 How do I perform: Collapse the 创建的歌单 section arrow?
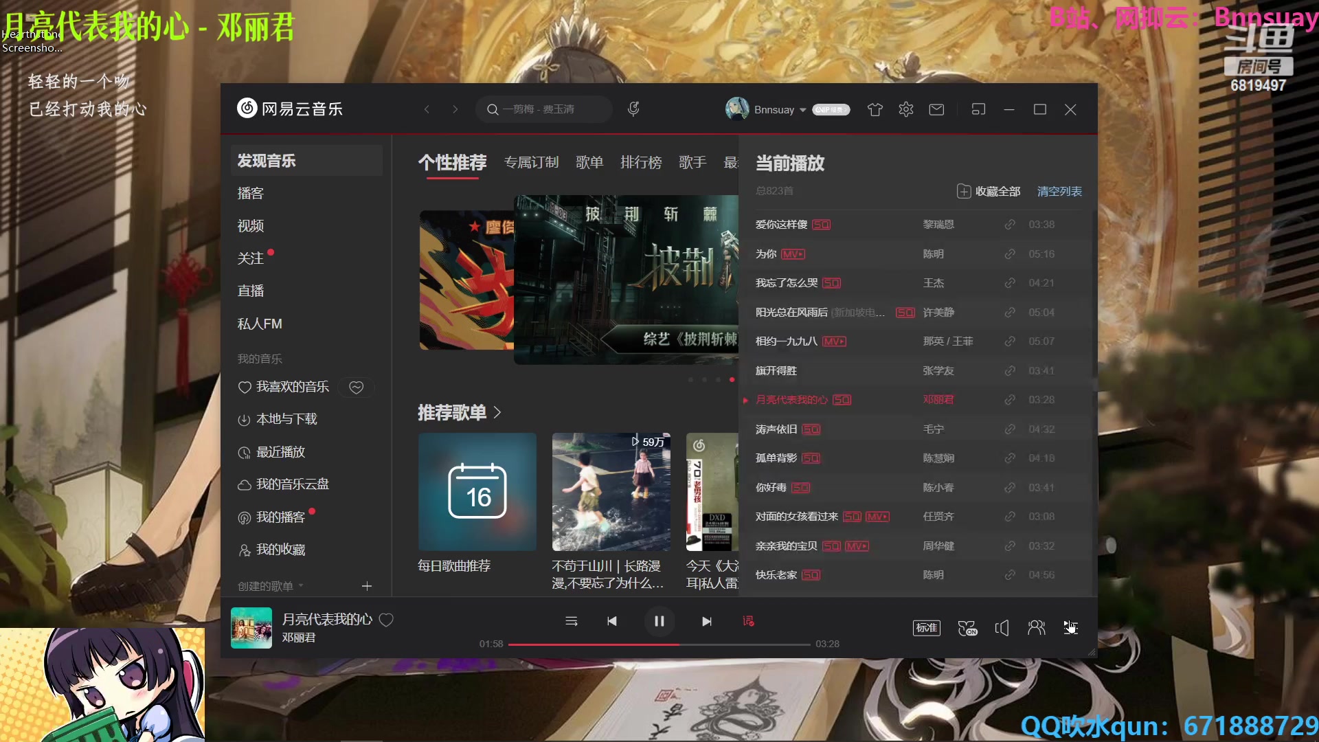[301, 586]
